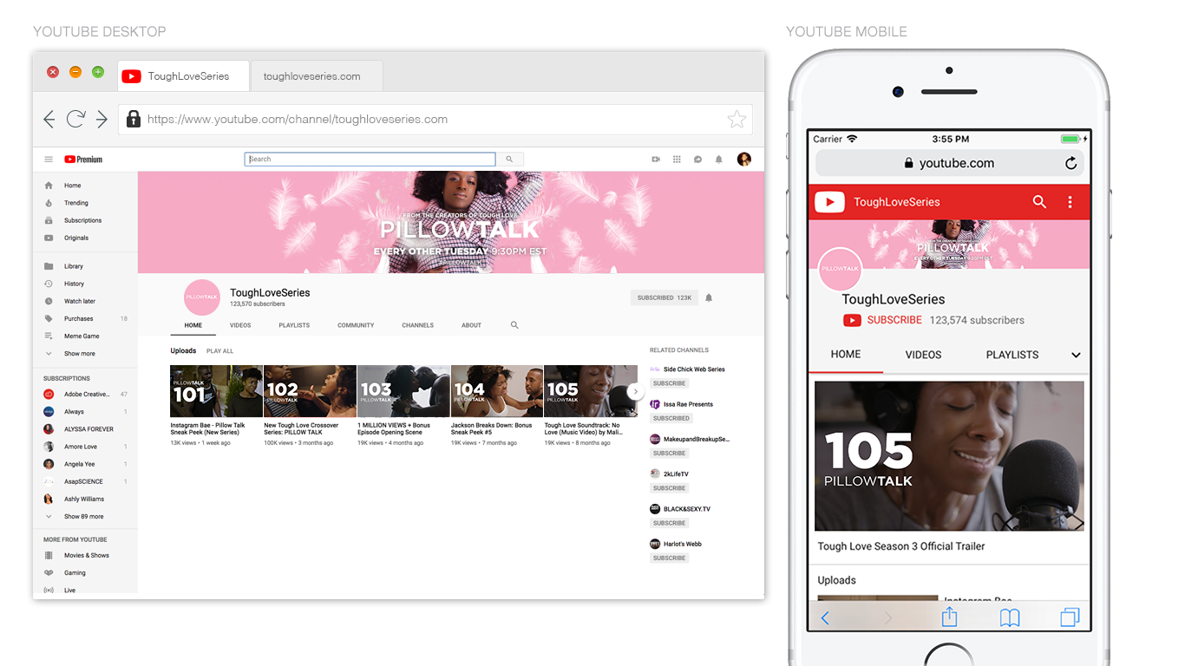Click the SUBSCRIBED 123K button
This screenshot has width=1185, height=666.
665,297
